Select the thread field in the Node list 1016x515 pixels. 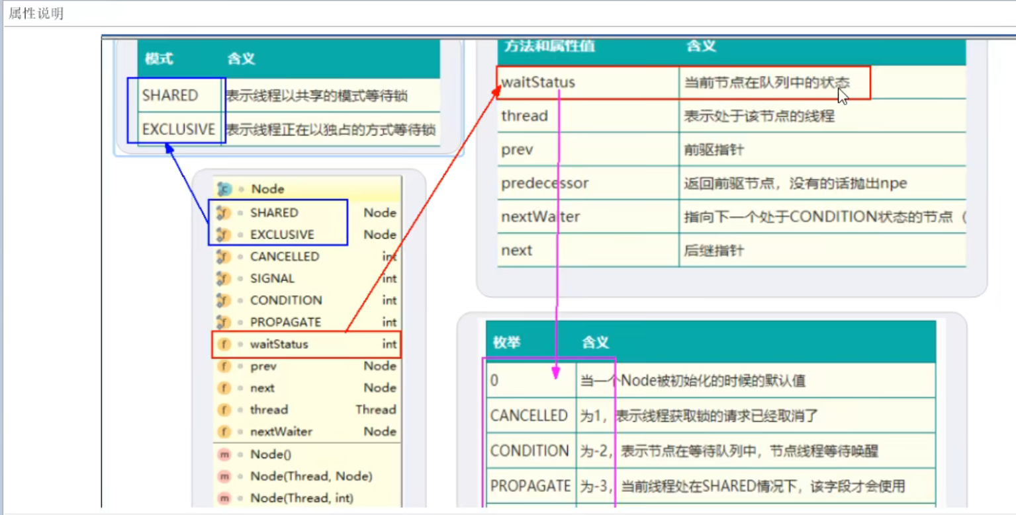[x=307, y=410]
